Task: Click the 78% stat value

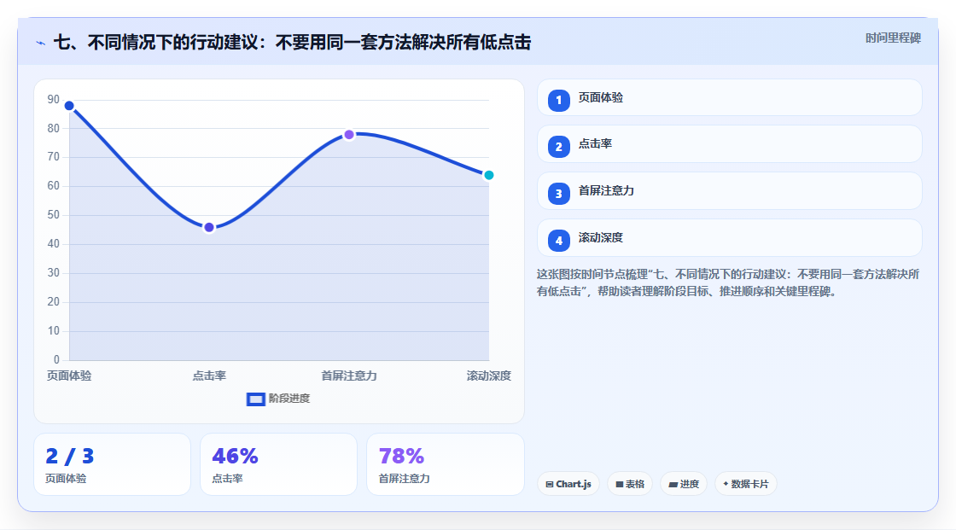Action: 401,457
